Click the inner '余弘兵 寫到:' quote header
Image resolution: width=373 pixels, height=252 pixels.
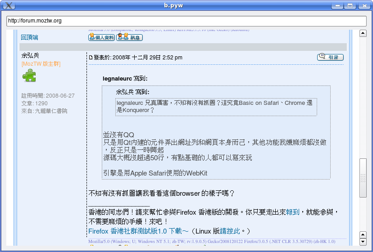(x=132, y=92)
